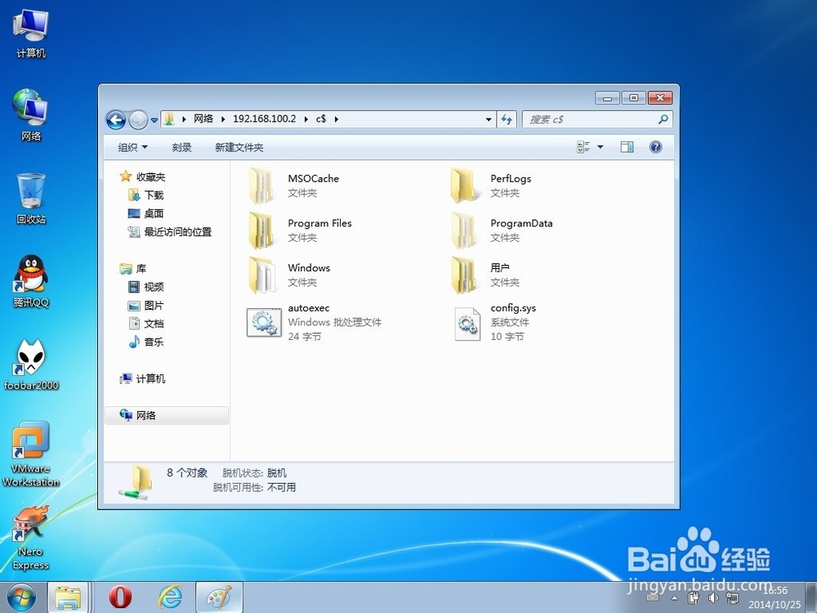Toggle the preview pane button
This screenshot has width=817, height=613.
tap(627, 147)
